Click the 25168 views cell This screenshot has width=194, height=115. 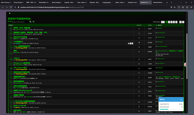pos(150,43)
